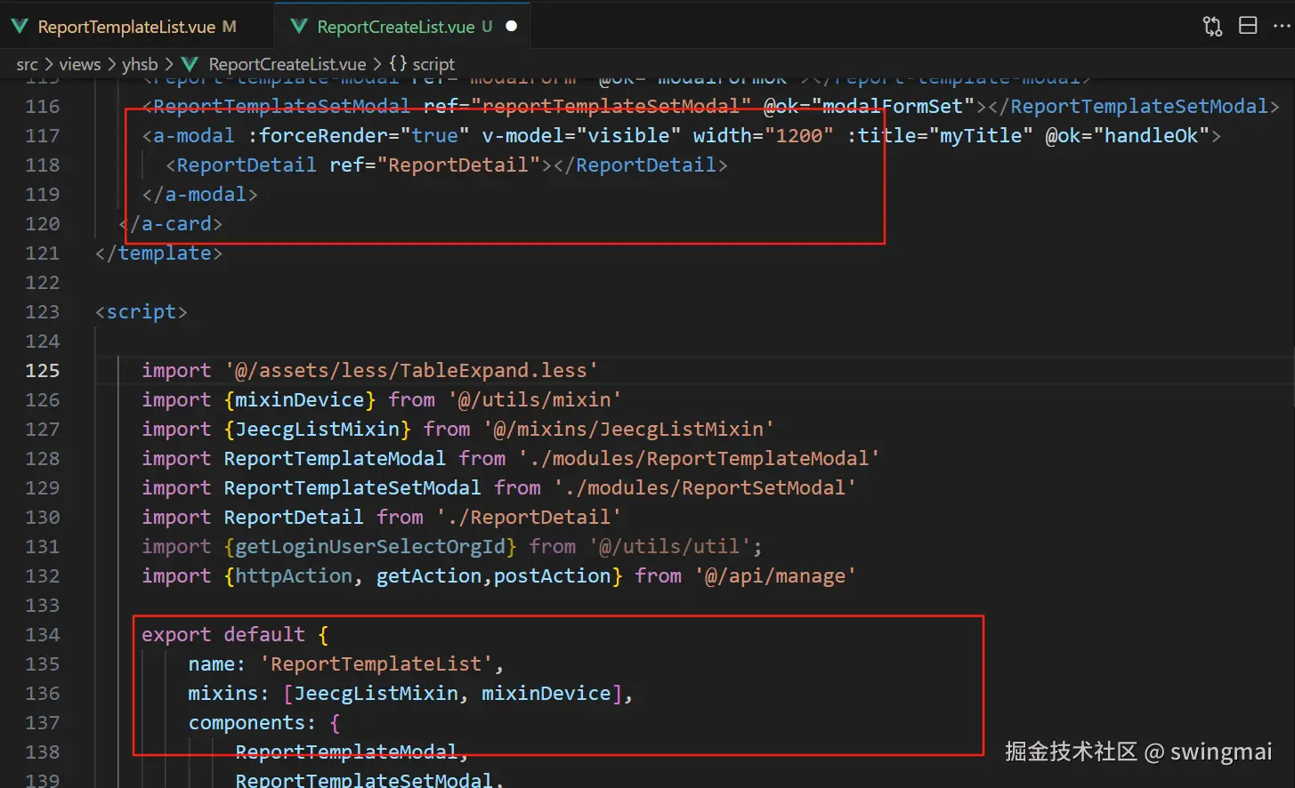The image size is (1295, 788).
Task: Open the More Actions ellipsis menu
Action: pyautogui.click(x=1282, y=26)
